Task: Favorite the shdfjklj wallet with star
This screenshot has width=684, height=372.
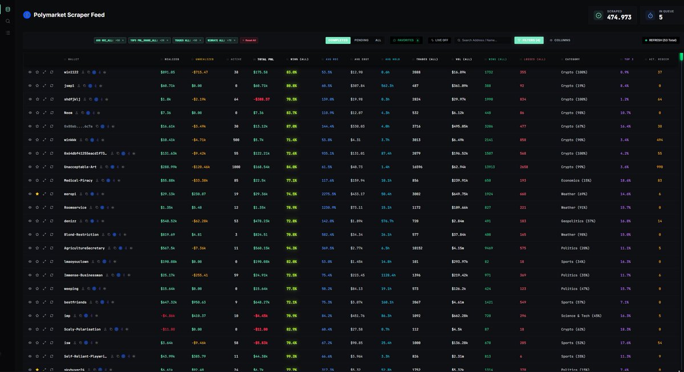Action: [37, 99]
